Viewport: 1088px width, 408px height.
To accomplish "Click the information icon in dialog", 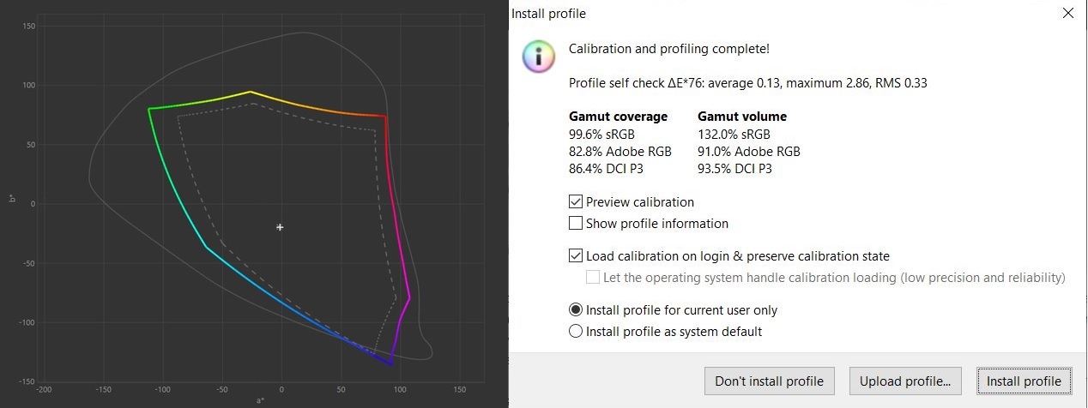I will pyautogui.click(x=539, y=56).
